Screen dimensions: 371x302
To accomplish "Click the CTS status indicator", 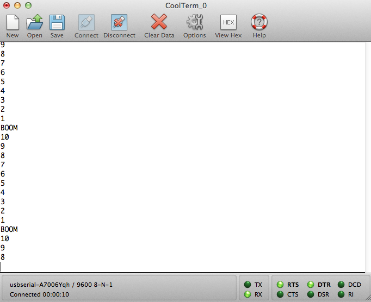I will [x=280, y=294].
